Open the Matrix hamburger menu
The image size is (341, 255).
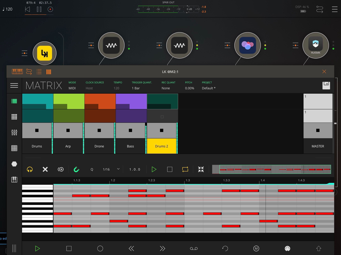click(x=14, y=85)
